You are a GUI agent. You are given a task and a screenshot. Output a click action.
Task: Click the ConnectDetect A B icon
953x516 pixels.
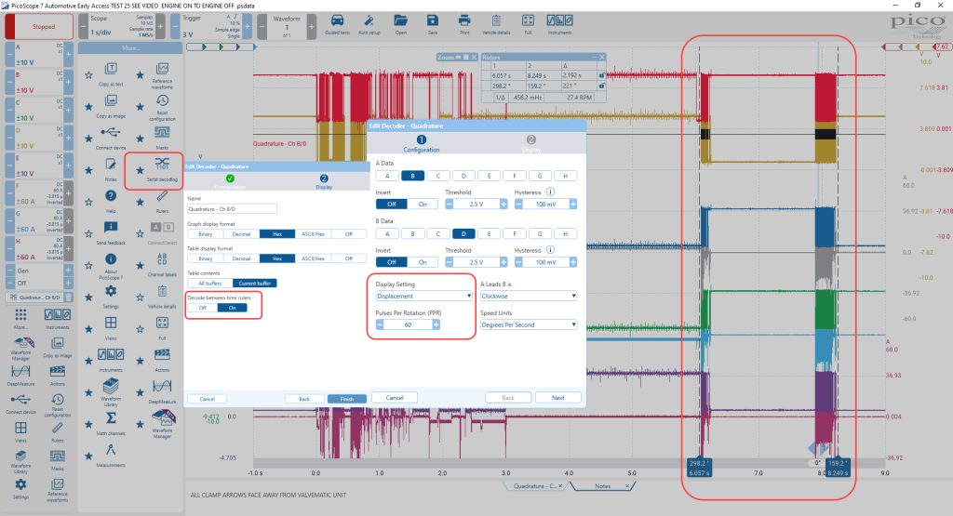162,232
